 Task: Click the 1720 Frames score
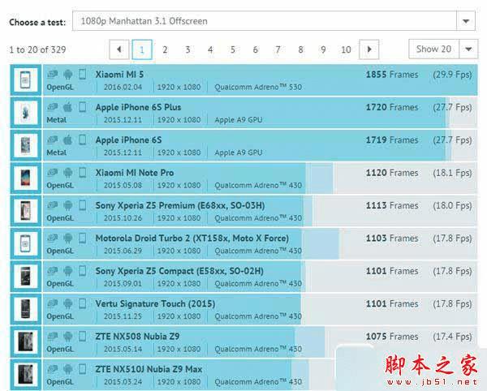[392, 107]
